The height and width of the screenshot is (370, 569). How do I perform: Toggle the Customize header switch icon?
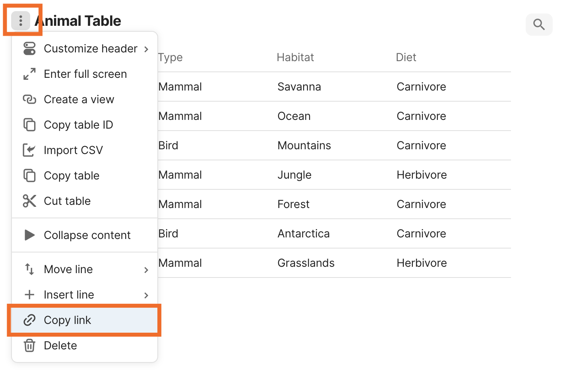[x=29, y=49]
